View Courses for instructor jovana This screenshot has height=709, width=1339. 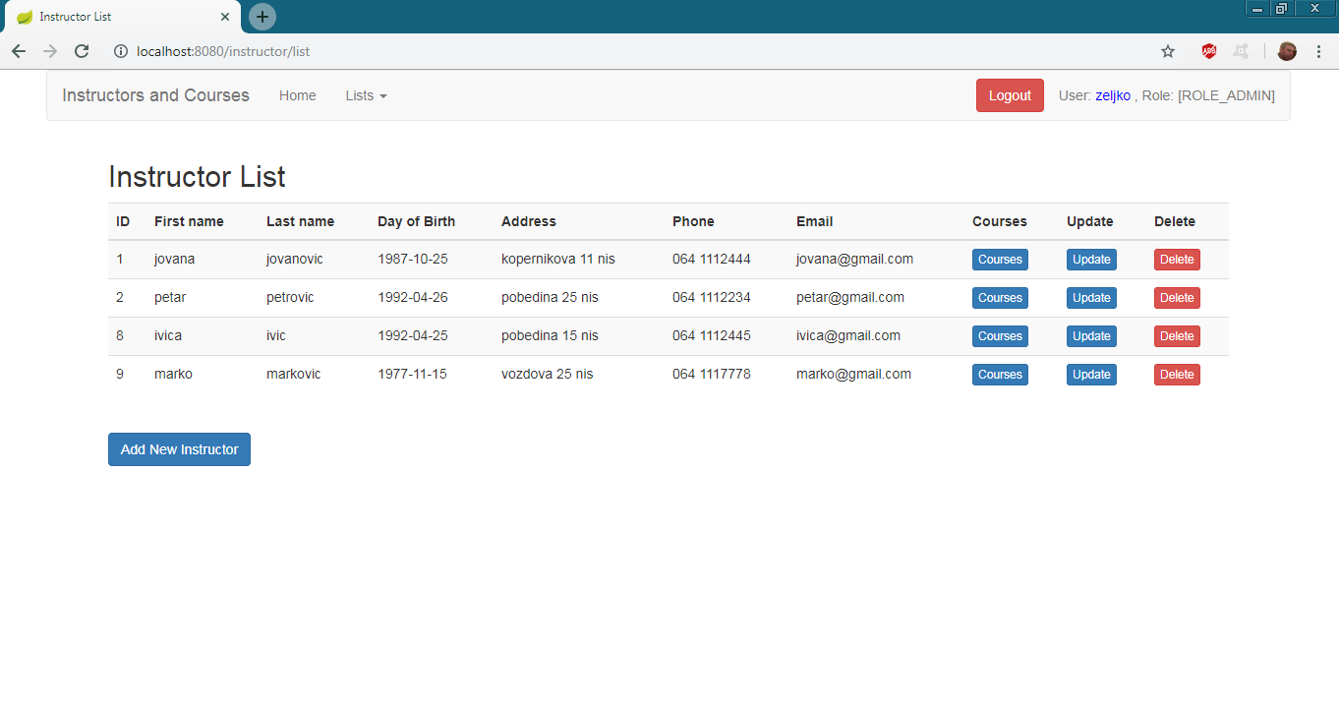point(1000,260)
